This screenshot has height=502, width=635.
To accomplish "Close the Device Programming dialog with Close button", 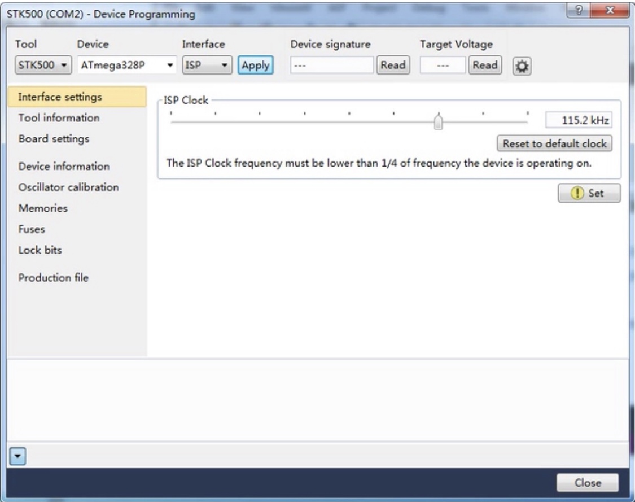I will point(587,483).
